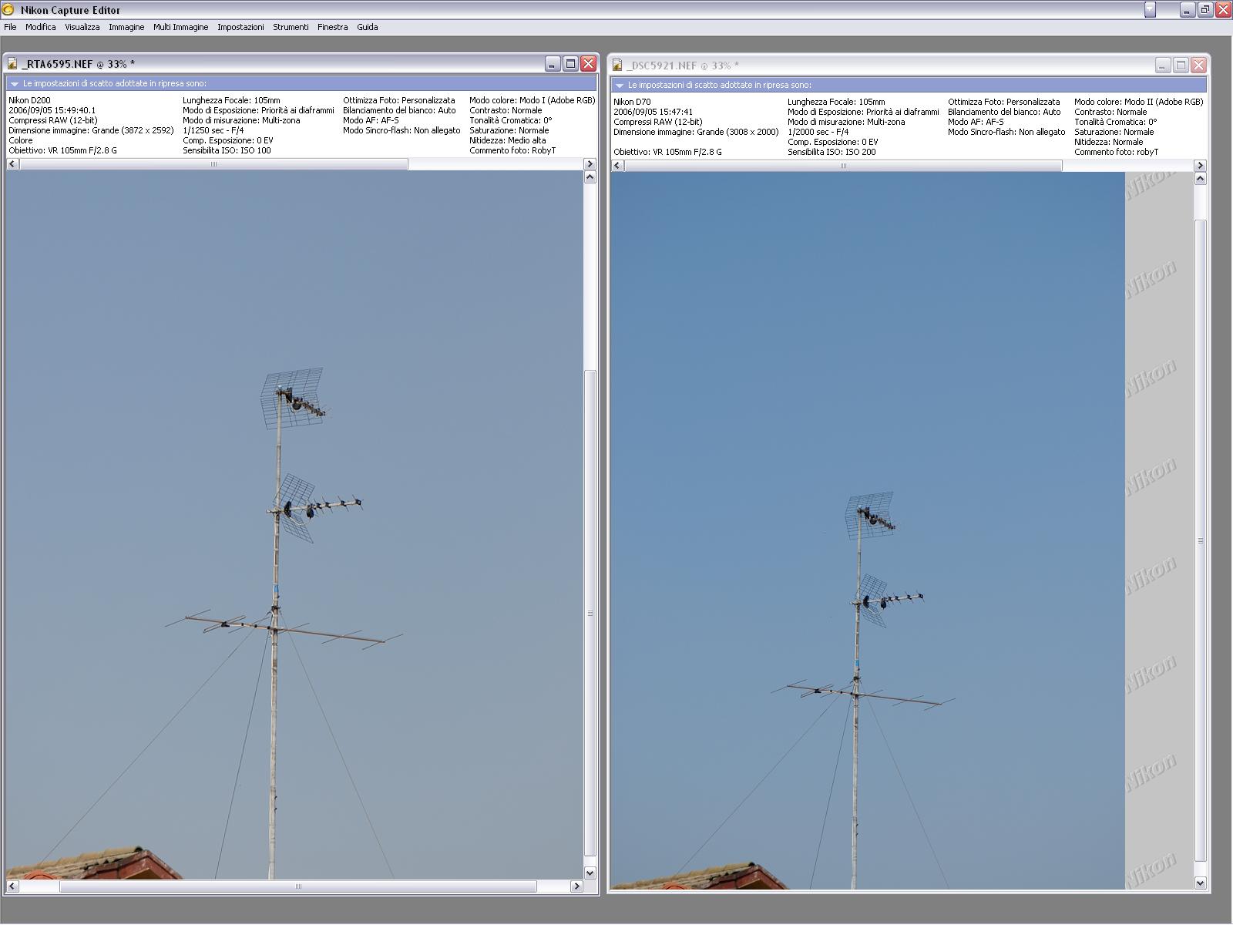This screenshot has height=925, width=1233.
Task: Open the Impostazioni menu
Action: click(240, 27)
